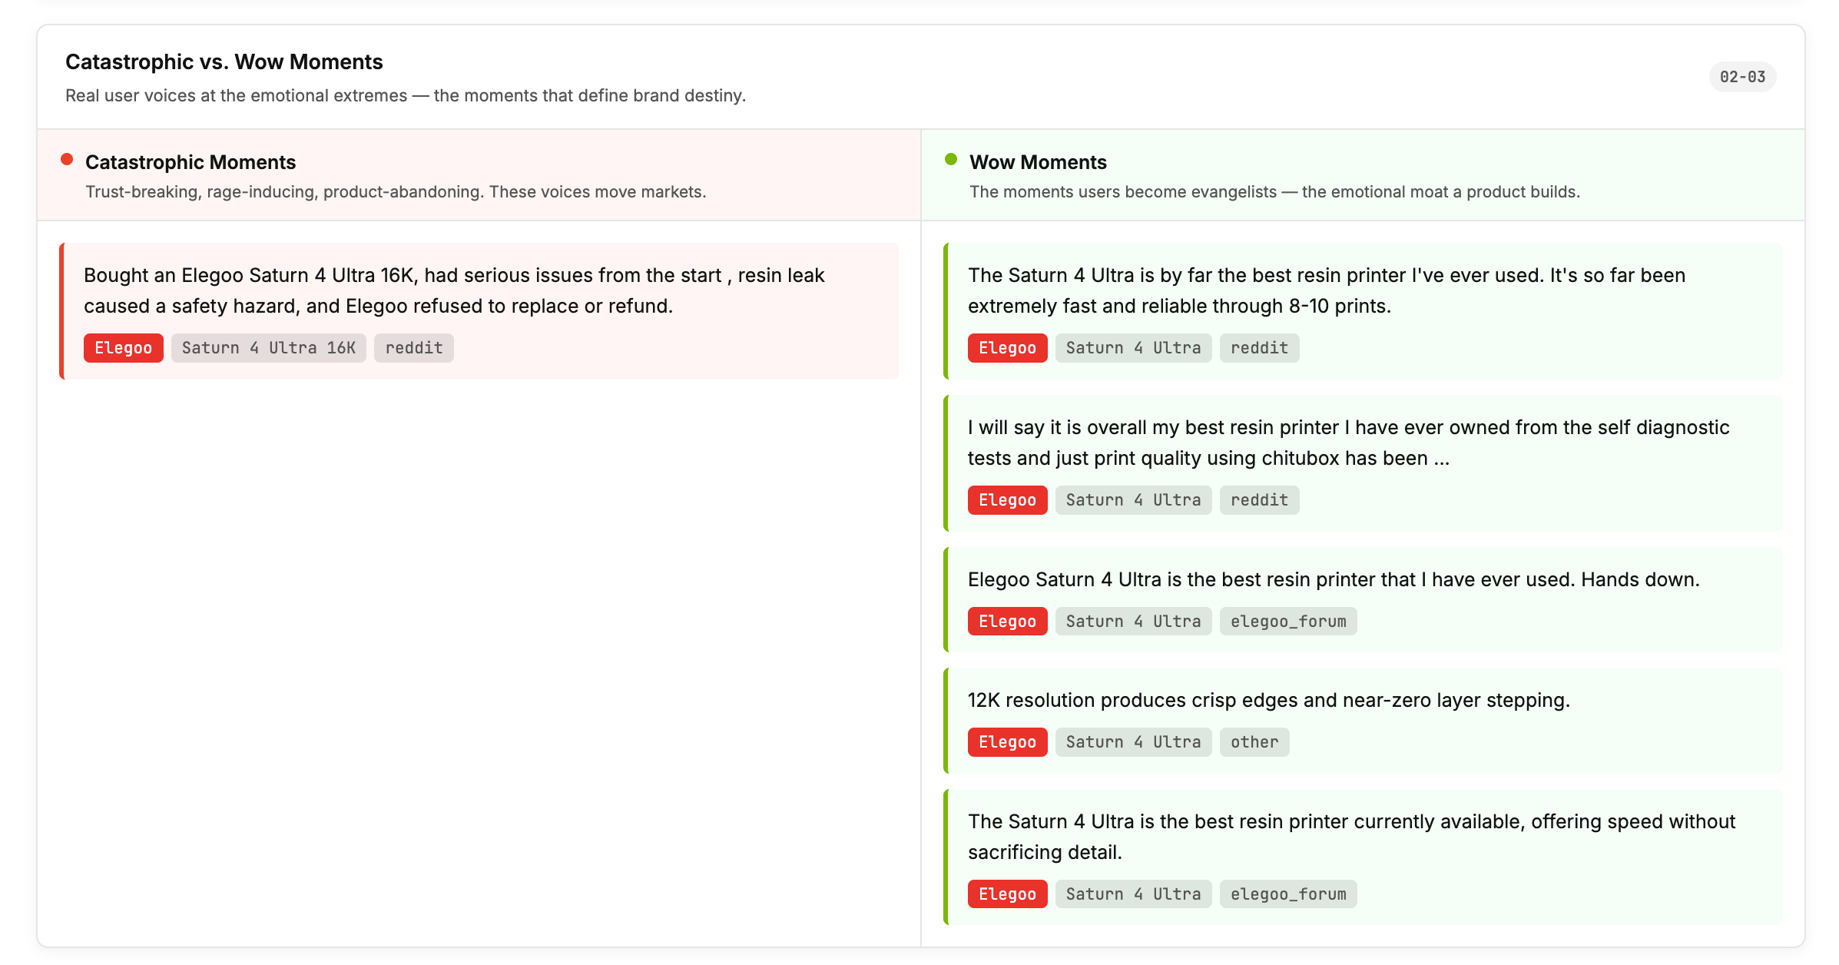
Task: Click elegoo_forum tag on speed without sacrificing quote
Action: pos(1287,894)
